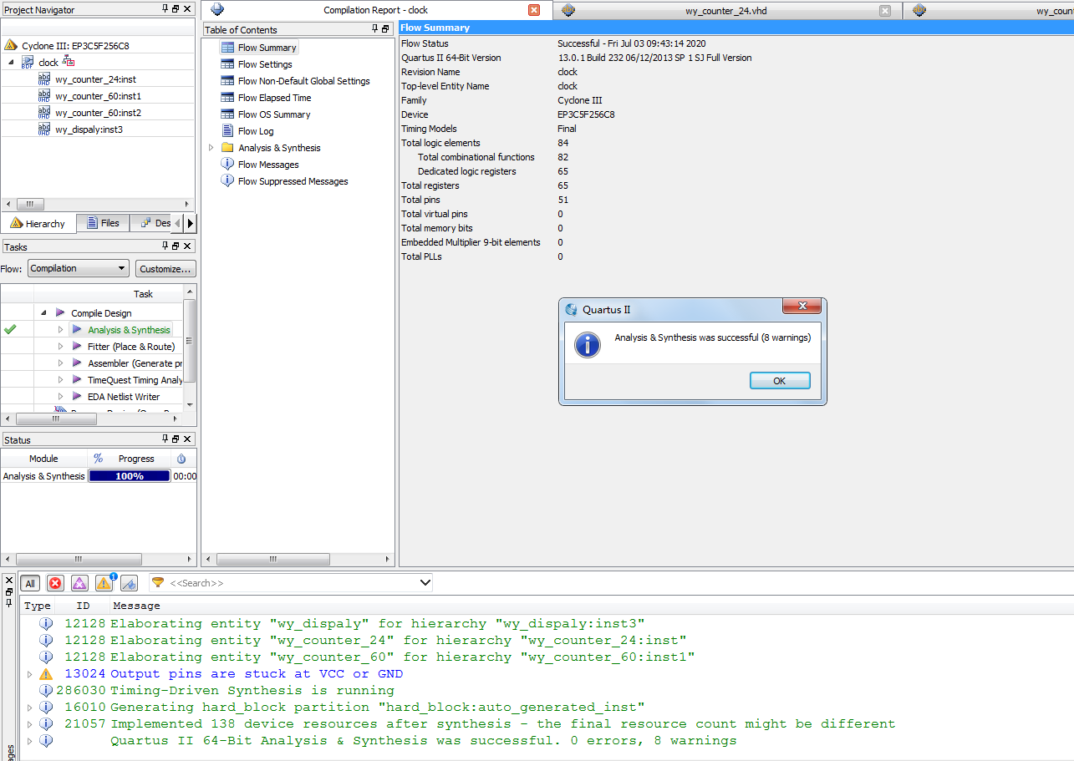Toggle the critical warning messages filter
Image resolution: width=1074 pixels, height=761 pixels.
[79, 583]
